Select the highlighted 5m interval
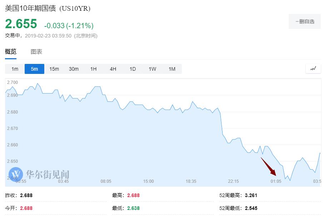Screen dimensions: 324x216 34,69
